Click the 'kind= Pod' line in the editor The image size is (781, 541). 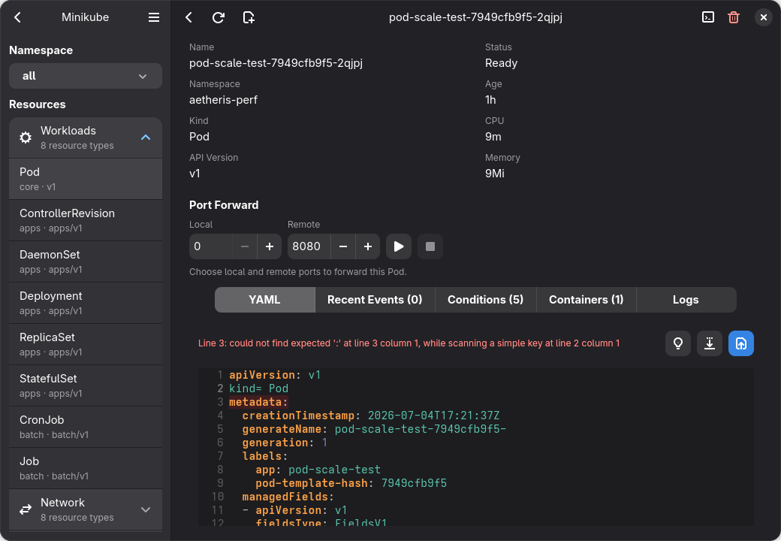coord(258,388)
